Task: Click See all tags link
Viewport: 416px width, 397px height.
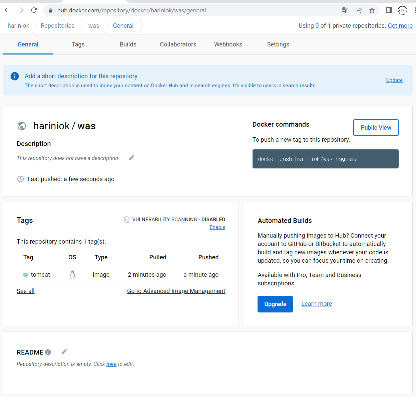Action: (x=26, y=291)
